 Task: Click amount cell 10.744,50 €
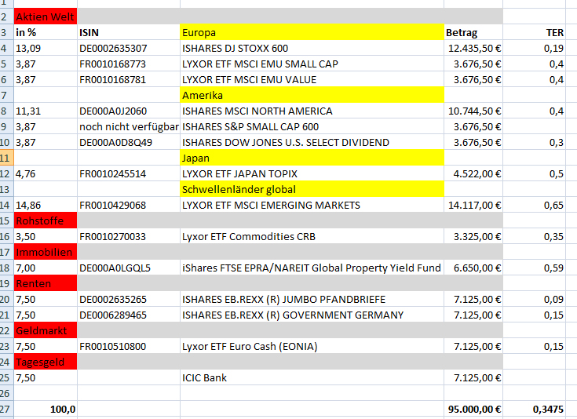473,111
